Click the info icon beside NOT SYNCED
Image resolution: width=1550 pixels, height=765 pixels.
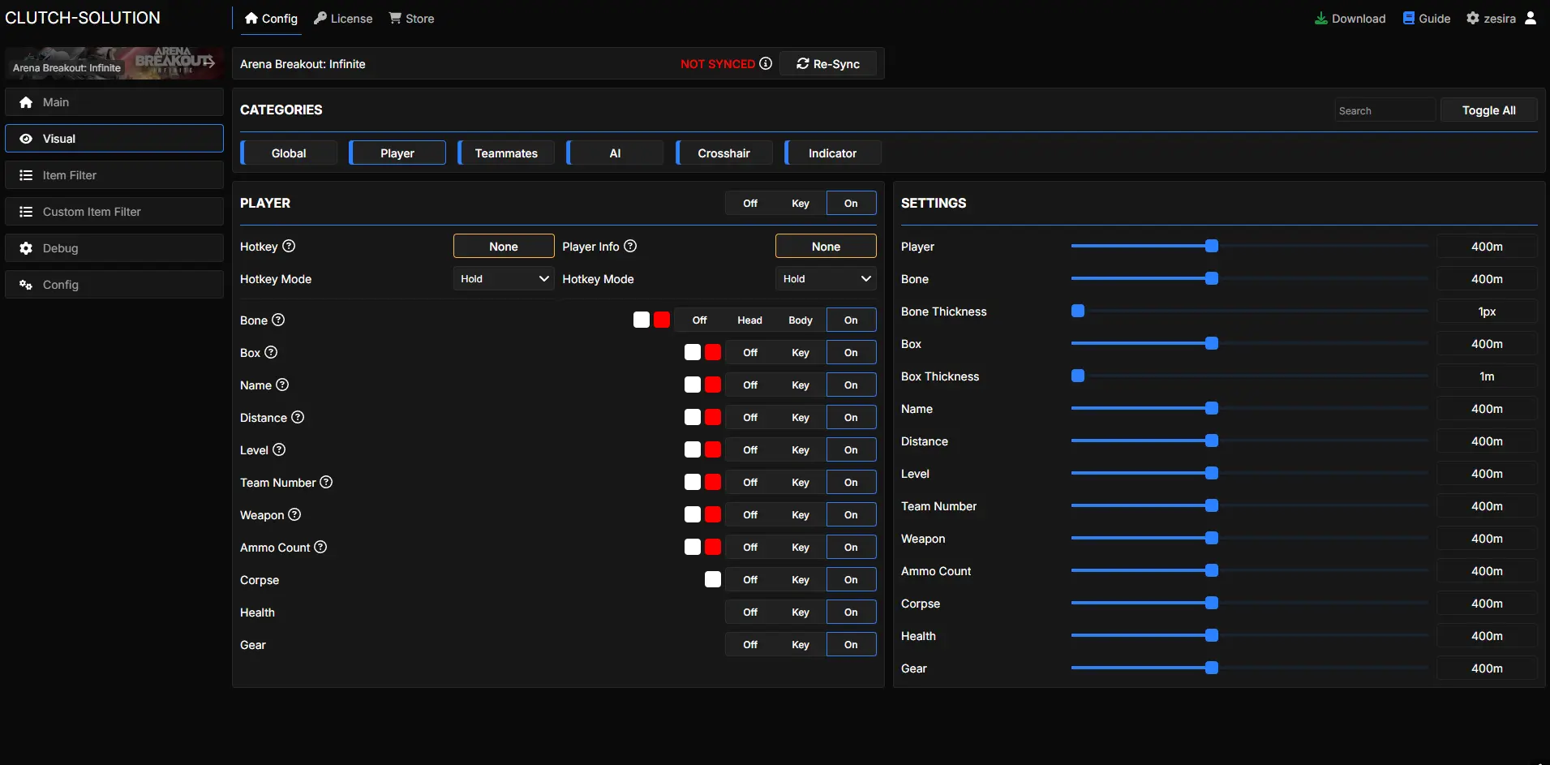[x=766, y=63]
